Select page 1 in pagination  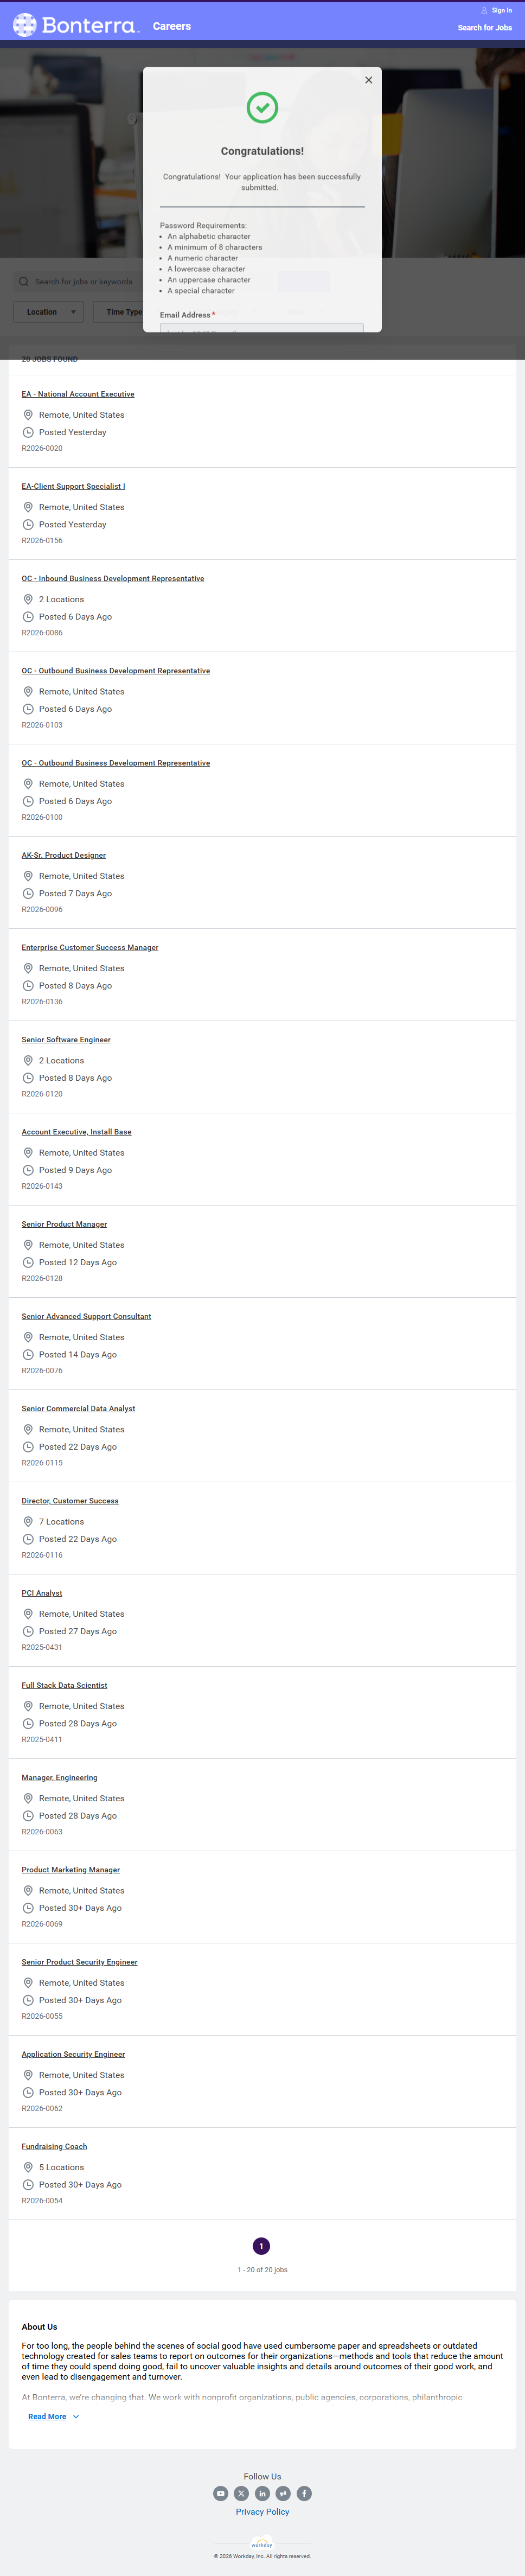[x=262, y=2246]
